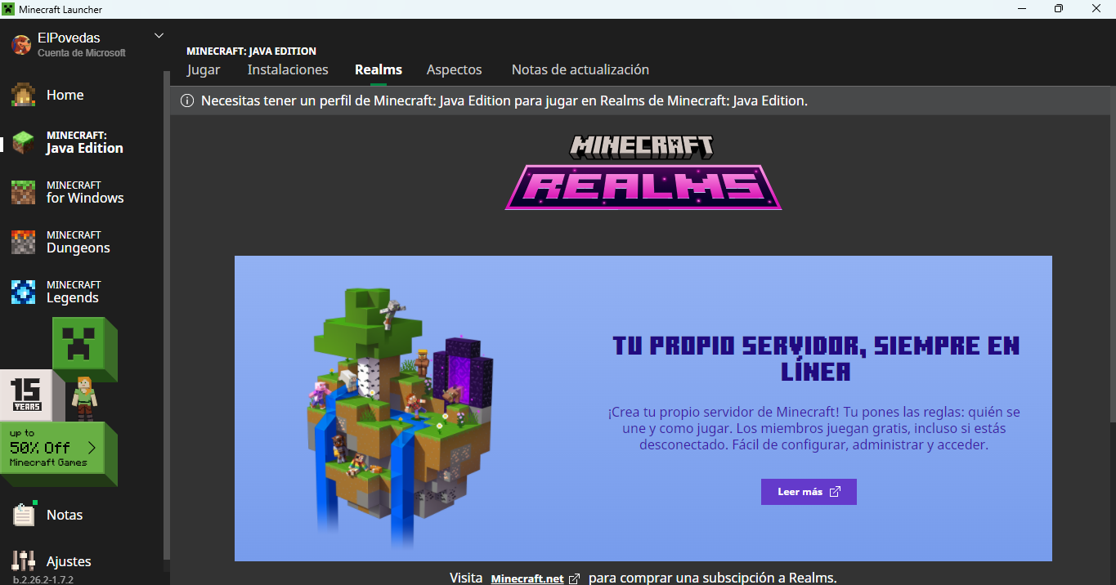
Task: Click the Leer más button
Action: 809,492
